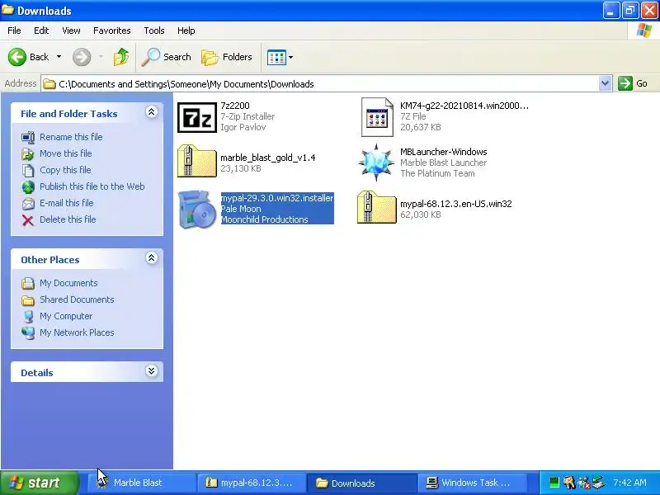Click the Rename this file icon

[x=28, y=137]
